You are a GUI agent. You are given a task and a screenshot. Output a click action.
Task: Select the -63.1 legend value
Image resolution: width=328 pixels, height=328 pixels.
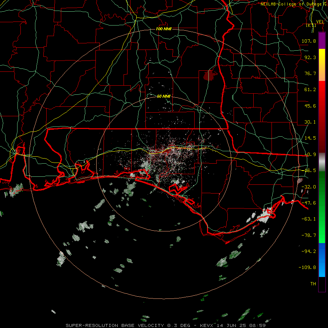309,219
